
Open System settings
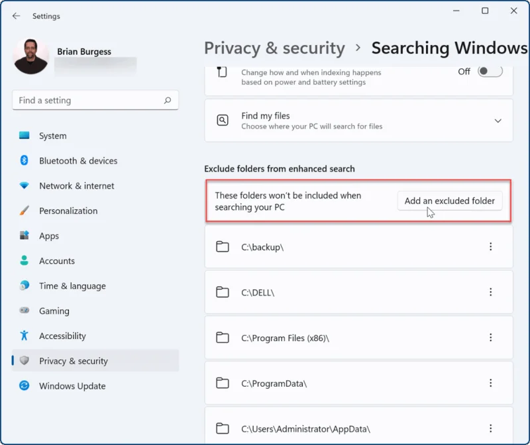[x=95, y=136]
